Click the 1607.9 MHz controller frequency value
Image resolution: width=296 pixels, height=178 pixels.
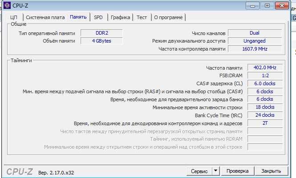pos(255,49)
